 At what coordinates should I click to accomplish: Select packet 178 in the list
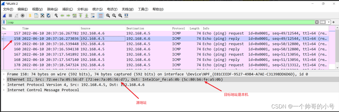point(165,65)
